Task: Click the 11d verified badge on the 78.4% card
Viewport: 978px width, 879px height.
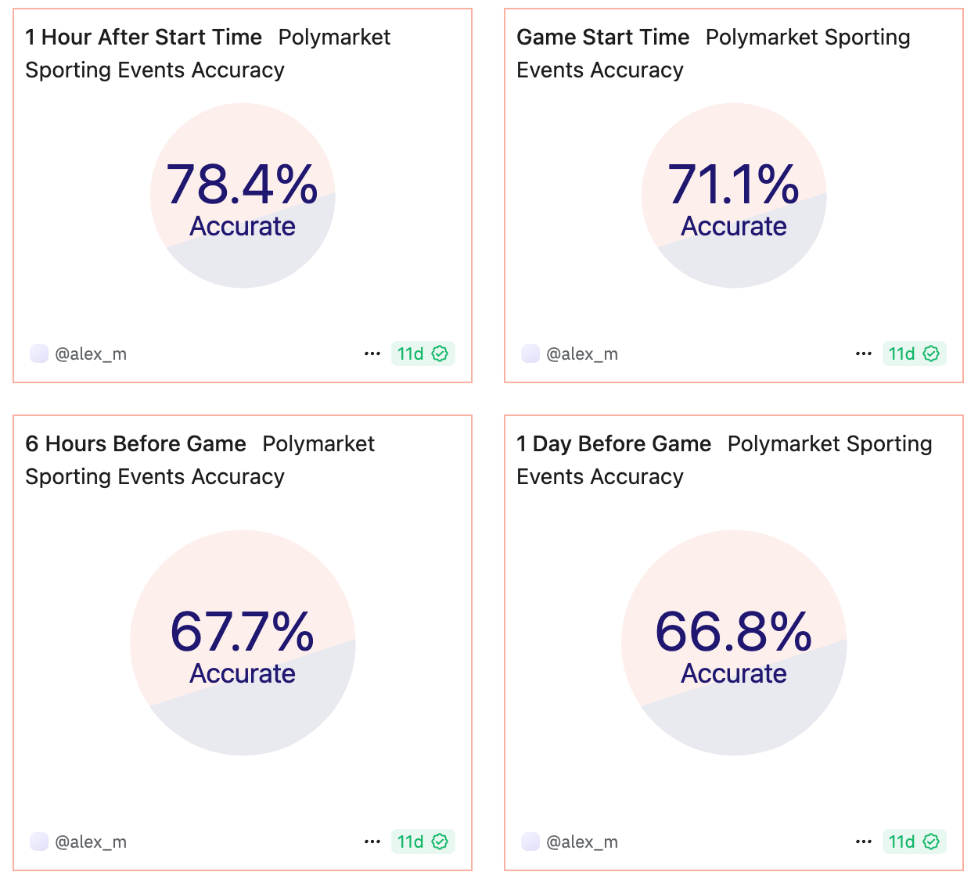Action: (422, 353)
